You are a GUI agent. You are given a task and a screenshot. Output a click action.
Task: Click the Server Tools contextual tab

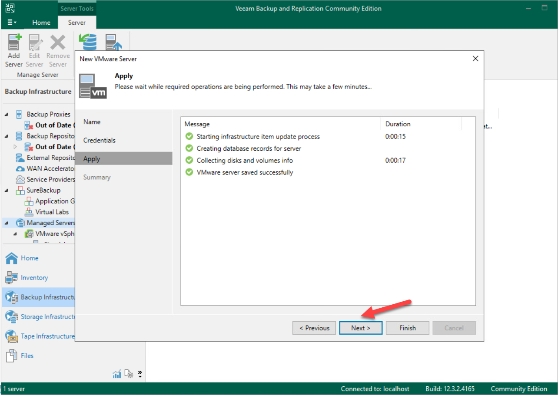[x=77, y=8]
